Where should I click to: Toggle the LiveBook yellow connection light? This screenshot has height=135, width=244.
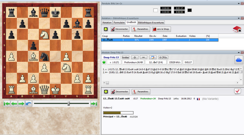(106, 29)
